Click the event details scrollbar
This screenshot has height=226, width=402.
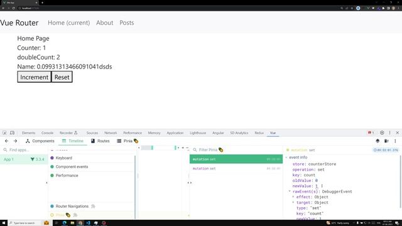(400, 181)
